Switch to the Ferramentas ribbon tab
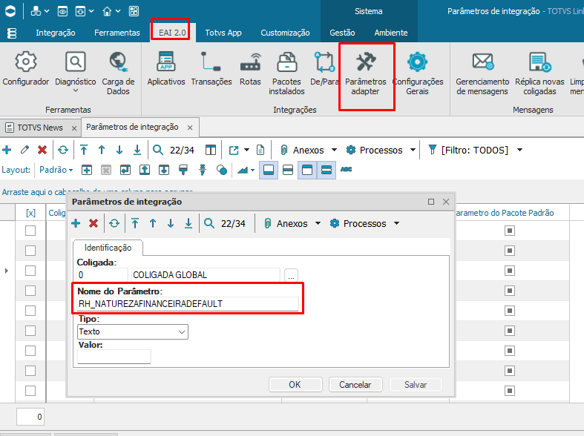The image size is (584, 436). click(x=117, y=33)
